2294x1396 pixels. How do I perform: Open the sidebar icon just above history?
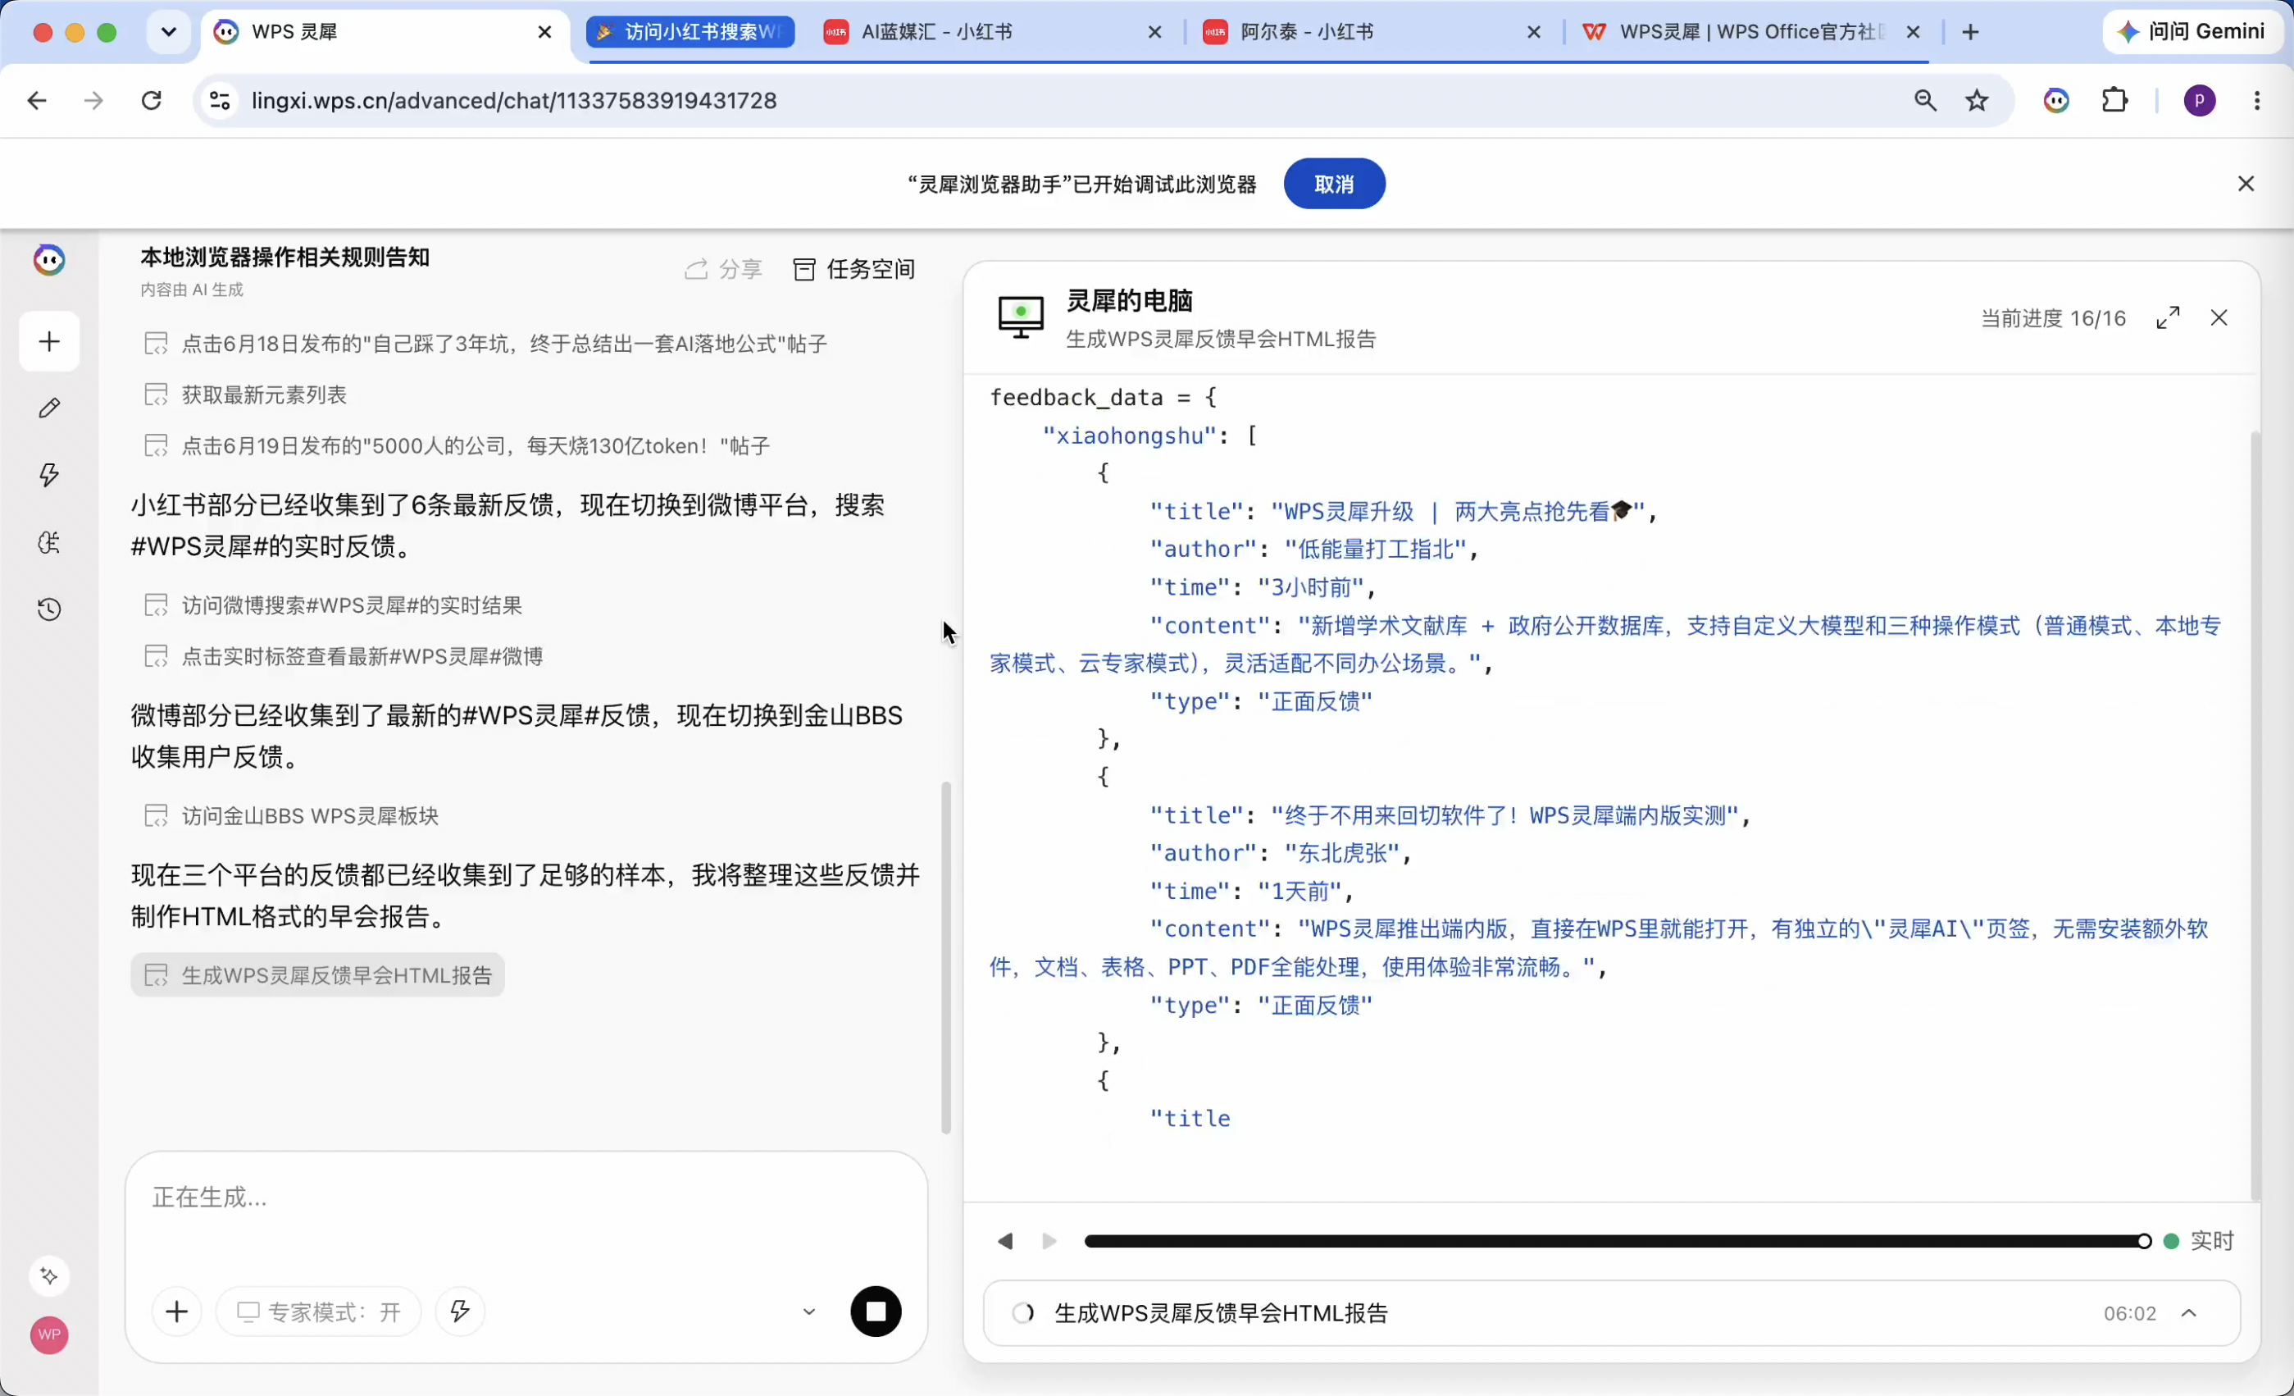(49, 542)
